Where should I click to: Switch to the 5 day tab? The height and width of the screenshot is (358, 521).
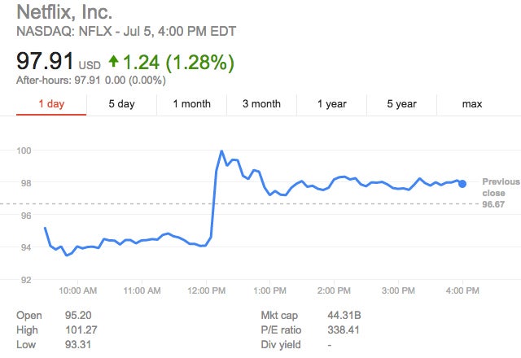point(121,103)
